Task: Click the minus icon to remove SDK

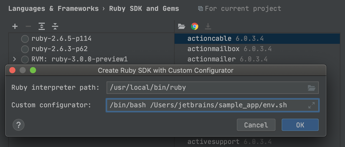Action: 28,26
